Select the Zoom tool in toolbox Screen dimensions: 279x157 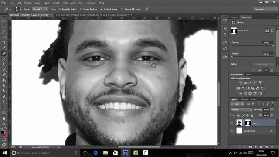point(4,124)
